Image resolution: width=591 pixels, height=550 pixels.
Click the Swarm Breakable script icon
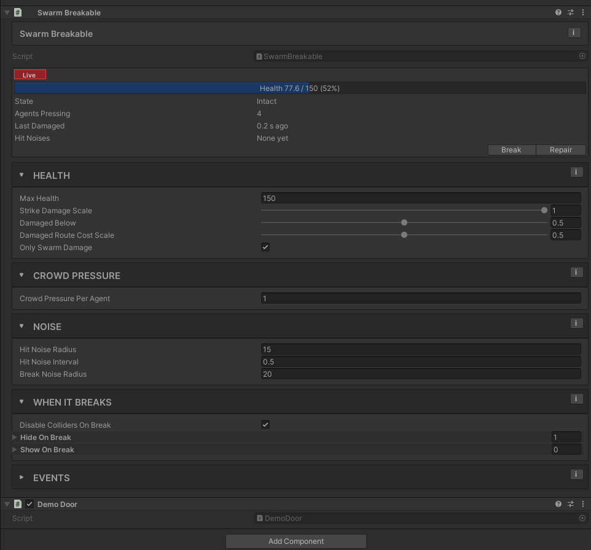pos(18,12)
